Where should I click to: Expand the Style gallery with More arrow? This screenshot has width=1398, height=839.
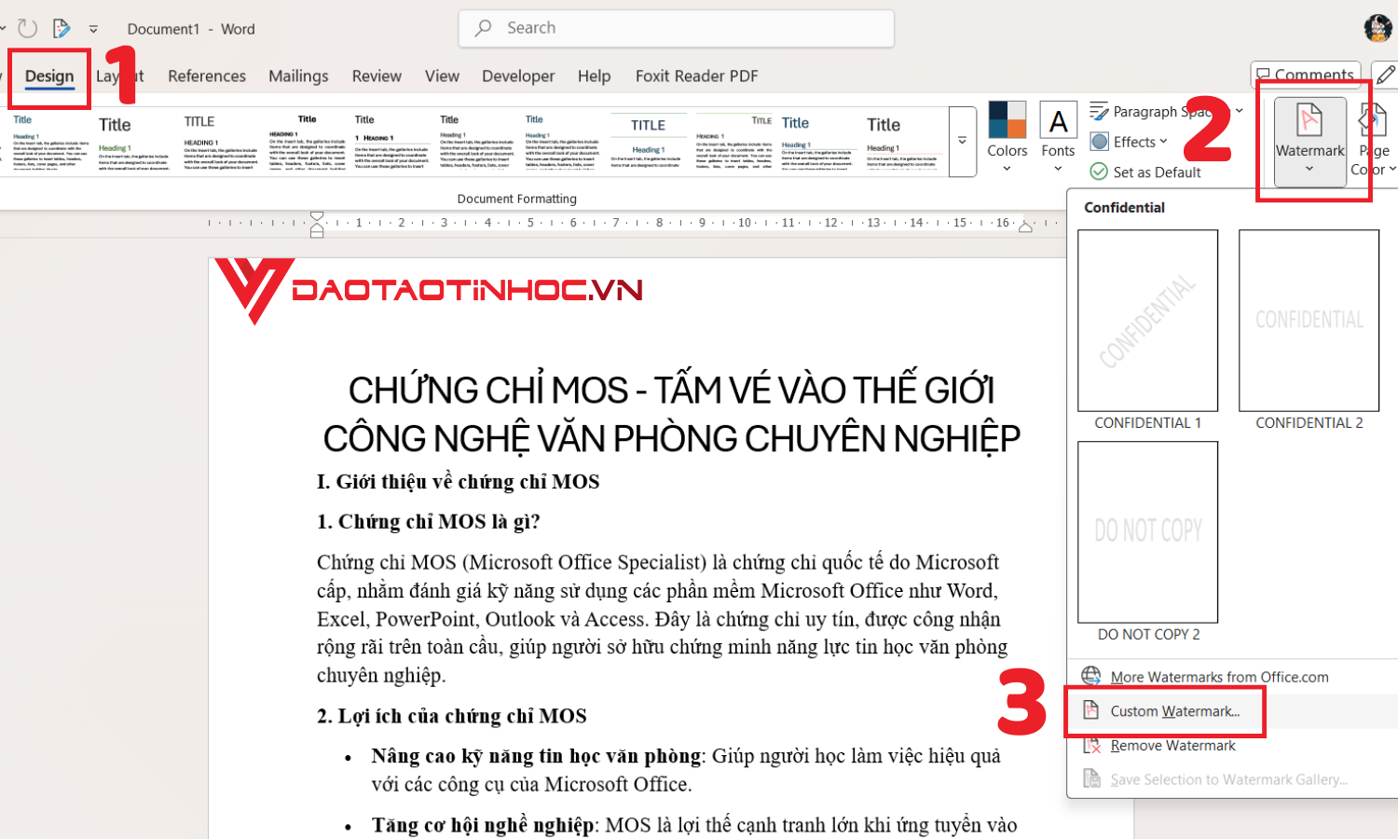tap(962, 141)
